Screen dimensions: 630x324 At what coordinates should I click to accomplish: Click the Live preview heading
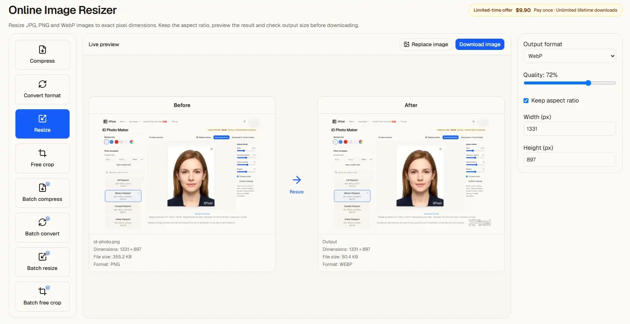click(x=104, y=44)
